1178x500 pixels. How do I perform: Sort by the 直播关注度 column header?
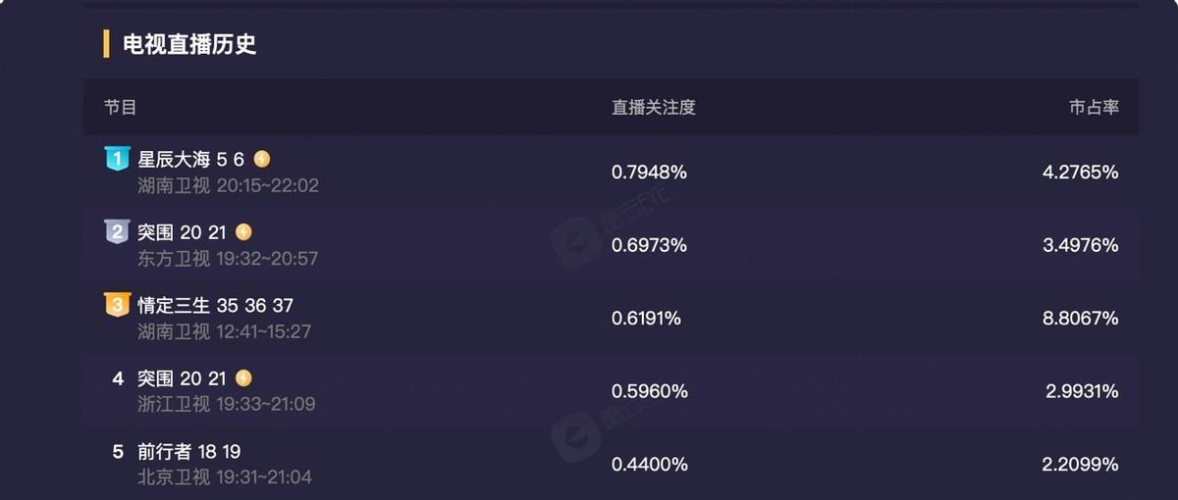click(654, 108)
